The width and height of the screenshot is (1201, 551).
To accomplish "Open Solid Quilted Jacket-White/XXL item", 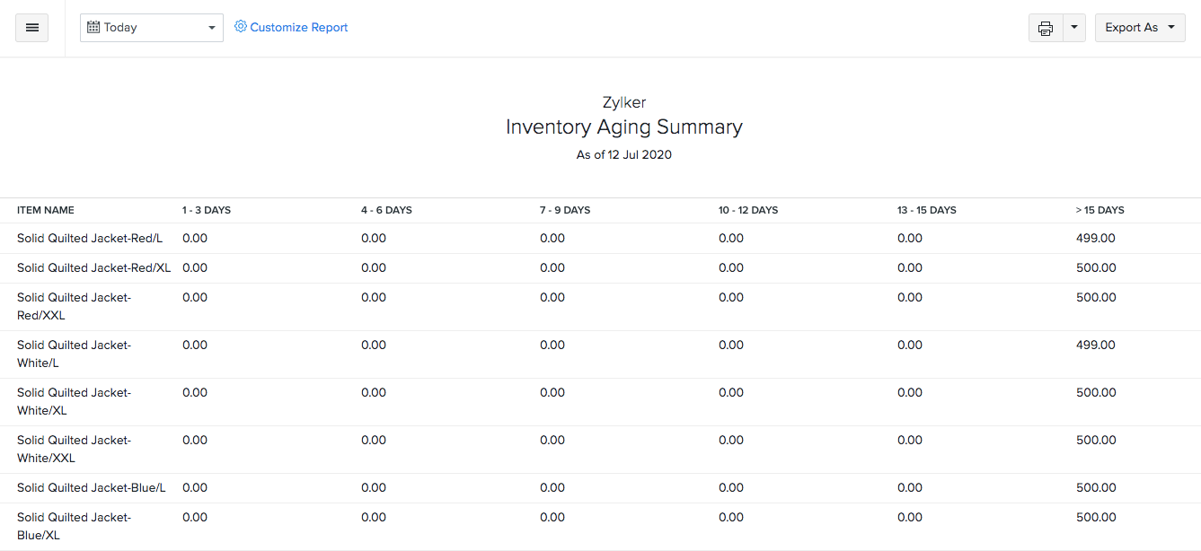I will point(74,449).
